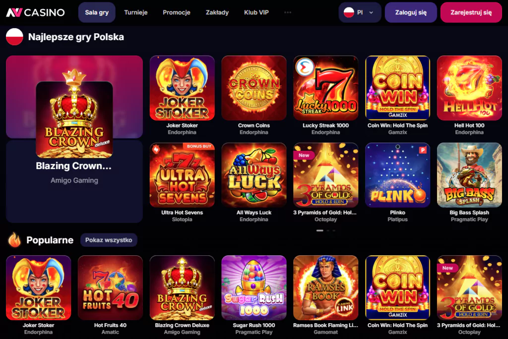The image size is (508, 339).
Task: Open the Hell Hot 100 slot
Action: pos(469,88)
